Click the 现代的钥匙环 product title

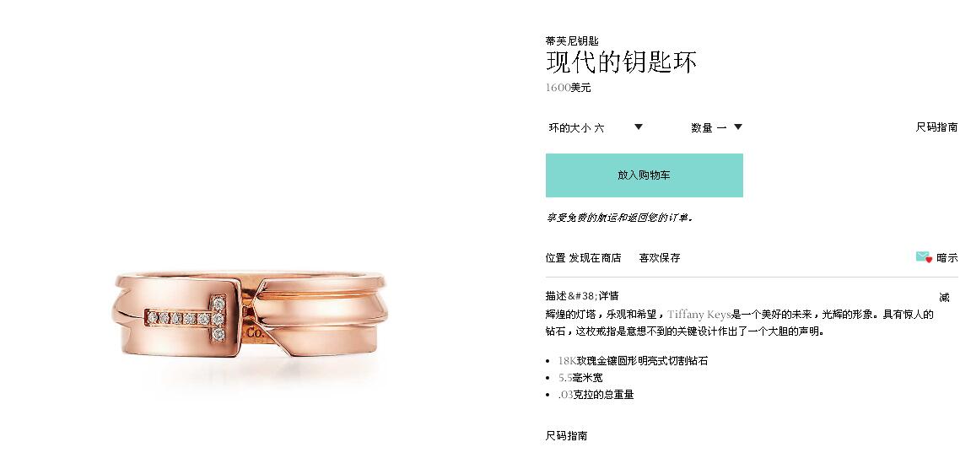pyautogui.click(x=621, y=62)
